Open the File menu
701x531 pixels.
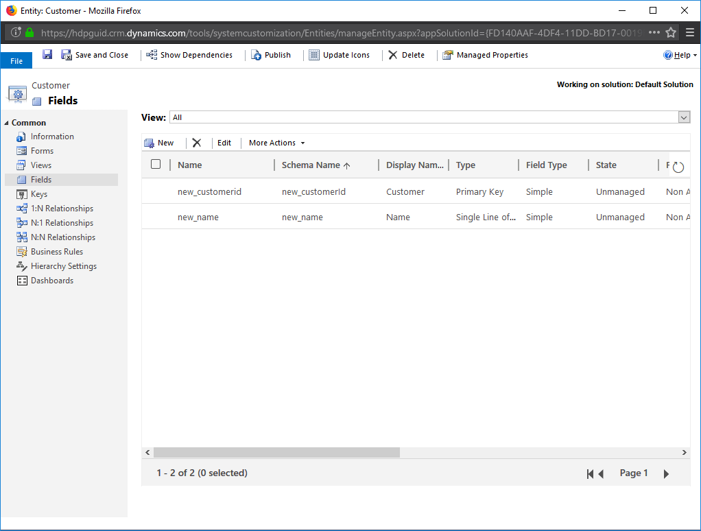16,60
